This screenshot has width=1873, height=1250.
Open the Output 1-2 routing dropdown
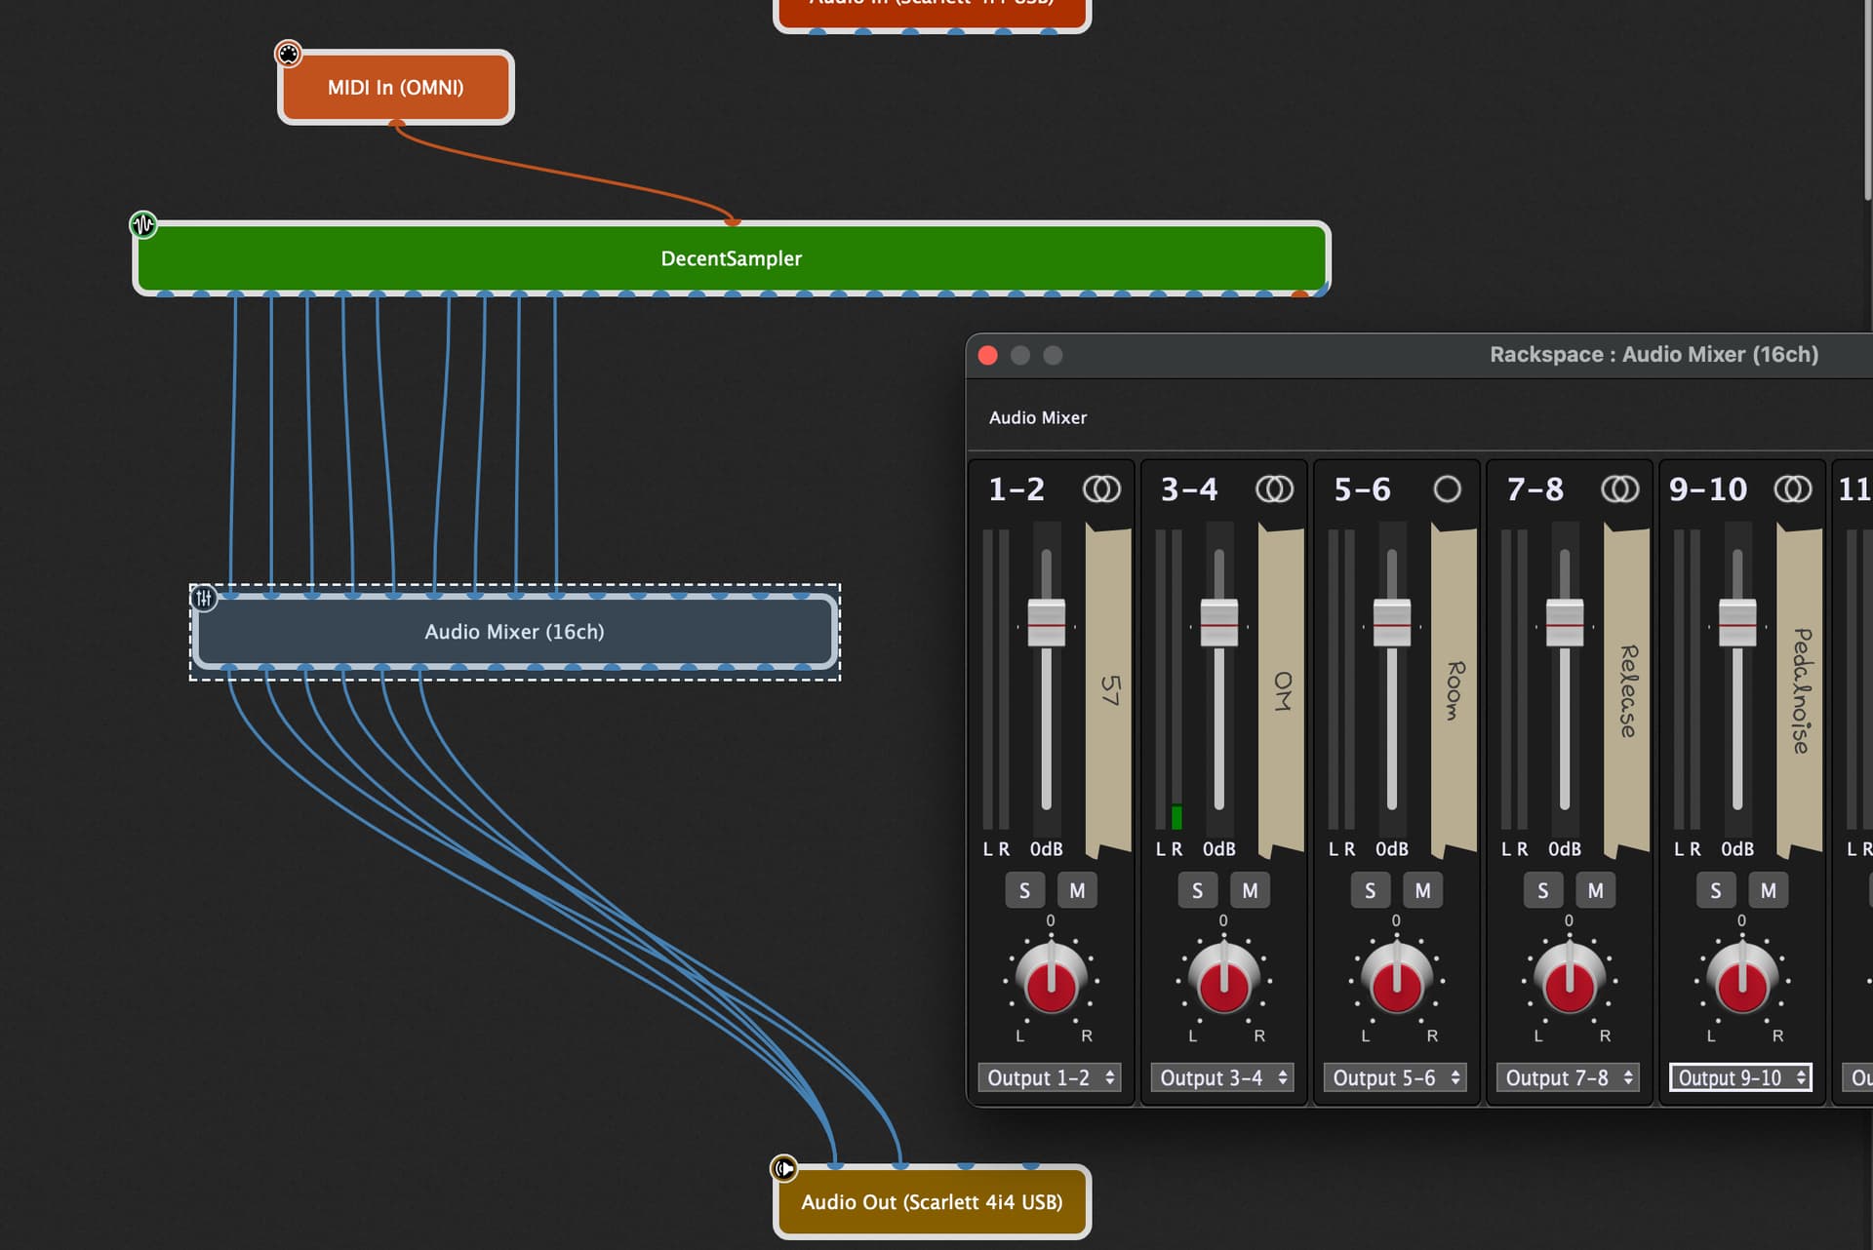pos(1049,1077)
